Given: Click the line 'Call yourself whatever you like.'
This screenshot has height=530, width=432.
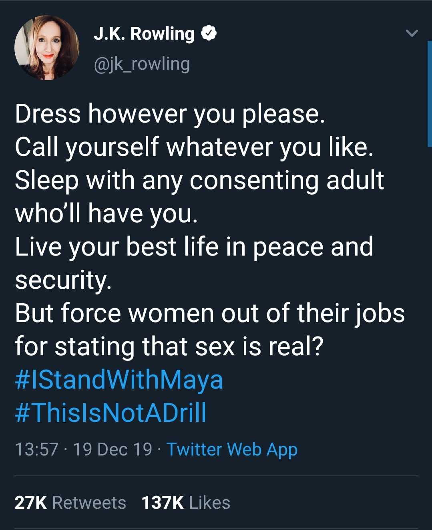Looking at the screenshot, I should point(194,147).
